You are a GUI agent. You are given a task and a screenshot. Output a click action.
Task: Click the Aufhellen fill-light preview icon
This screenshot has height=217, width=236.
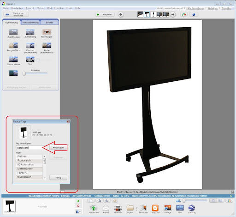pyautogui.click(x=13, y=73)
